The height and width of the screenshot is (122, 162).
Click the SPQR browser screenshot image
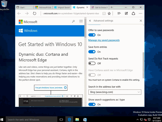pyautogui.click(x=51, y=100)
